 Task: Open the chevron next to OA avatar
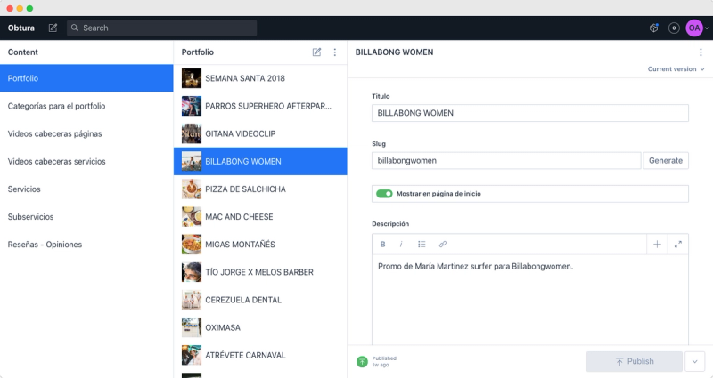pos(706,28)
